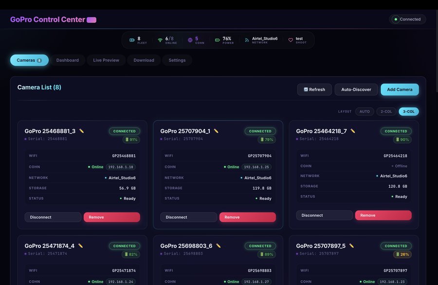Click CONNECTED badge on GoPro 25707897_5
Screen dimensions: 438x285
(x=396, y=246)
